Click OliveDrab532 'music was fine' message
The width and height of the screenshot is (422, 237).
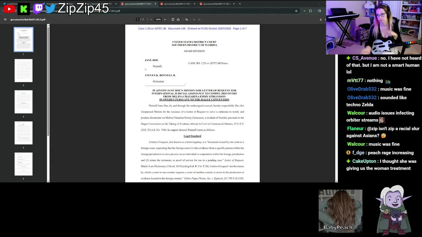[395, 89]
